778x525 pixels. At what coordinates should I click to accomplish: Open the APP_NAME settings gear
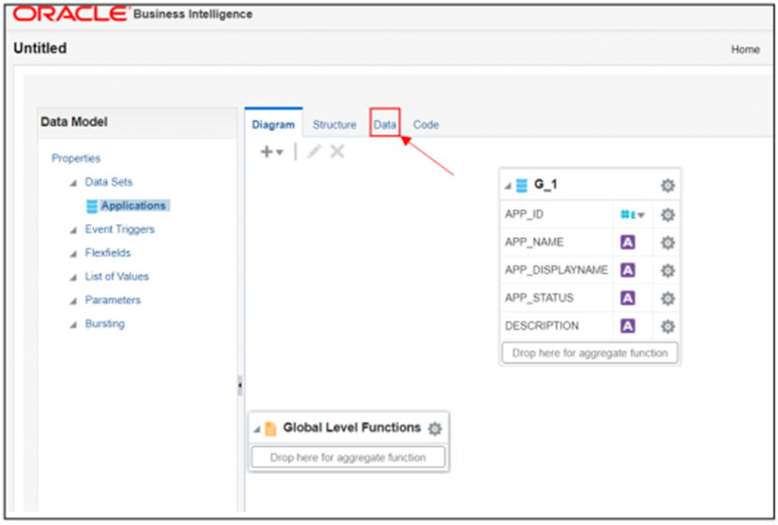668,243
